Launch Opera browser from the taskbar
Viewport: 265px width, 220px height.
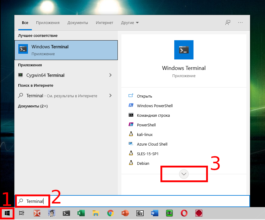click(184, 213)
